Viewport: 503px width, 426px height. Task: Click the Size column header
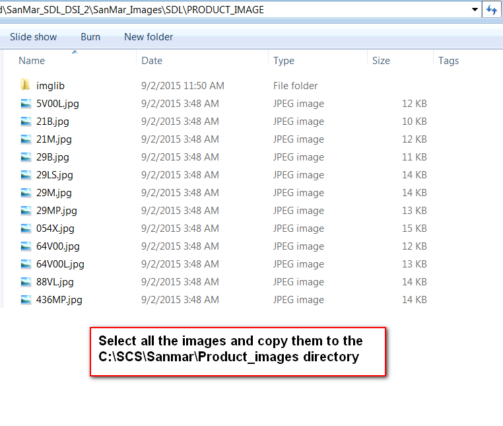tap(381, 61)
